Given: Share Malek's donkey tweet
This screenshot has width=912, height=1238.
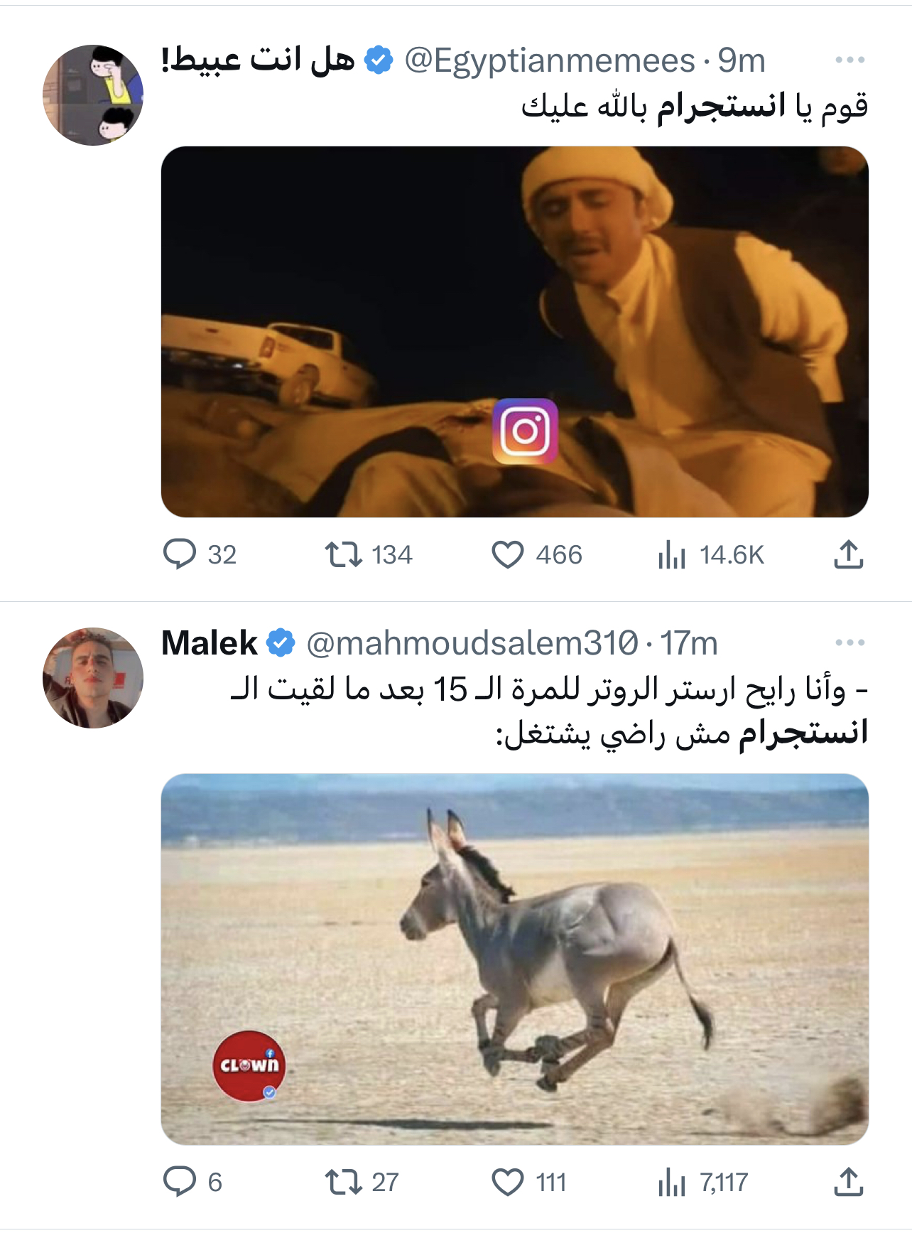Looking at the screenshot, I should point(848,1182).
